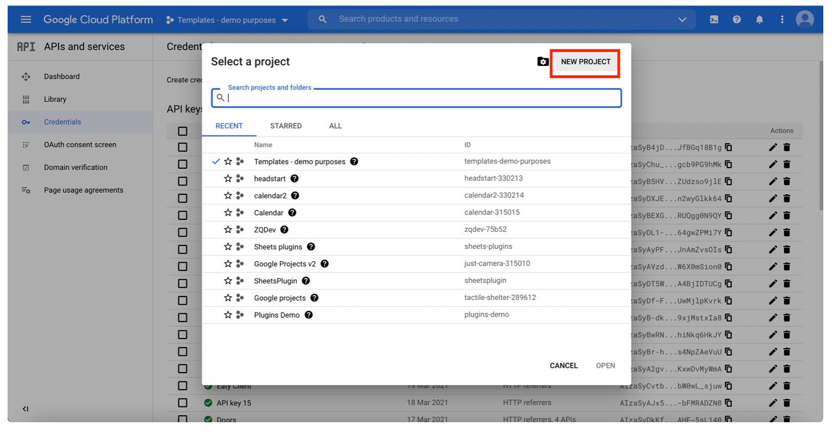
Task: Delete the API key ending JfBGq18B1g
Action: 787,147
